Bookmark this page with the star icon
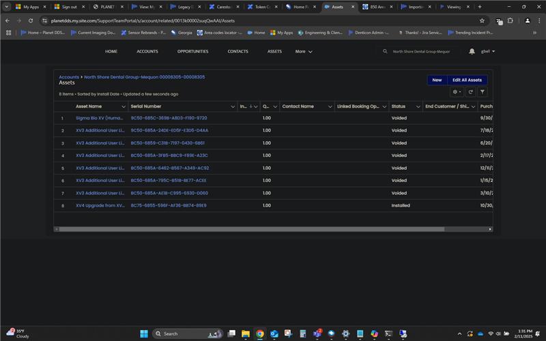The height and width of the screenshot is (341, 546). pos(482,21)
